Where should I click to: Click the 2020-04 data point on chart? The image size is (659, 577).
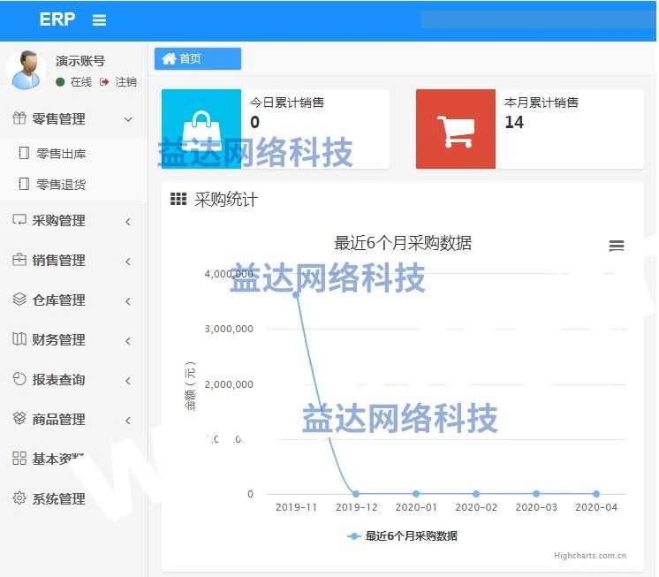[596, 494]
